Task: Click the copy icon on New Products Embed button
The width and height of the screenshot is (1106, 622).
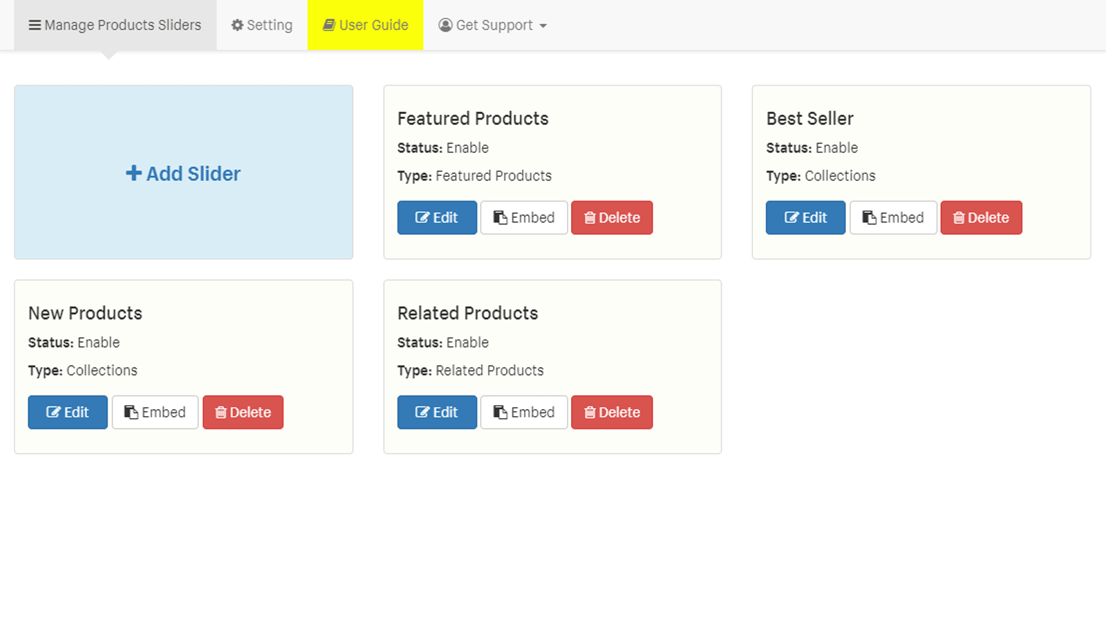Action: [x=131, y=412]
